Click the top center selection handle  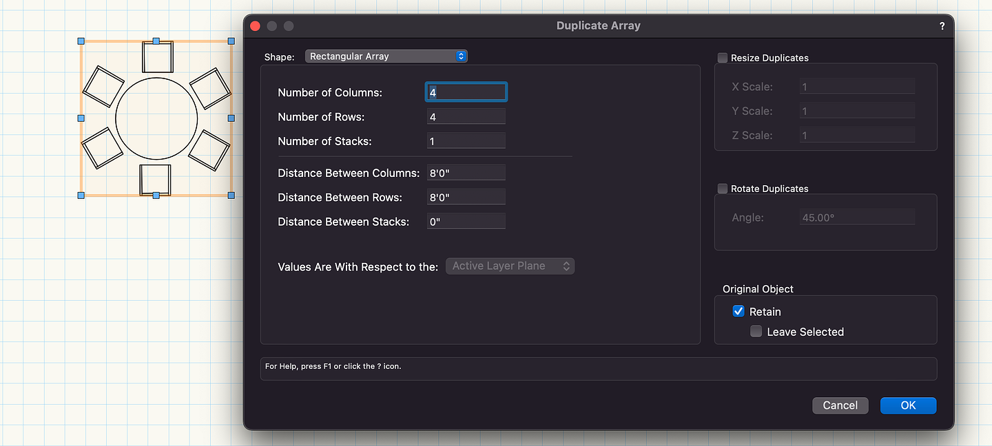pos(156,41)
